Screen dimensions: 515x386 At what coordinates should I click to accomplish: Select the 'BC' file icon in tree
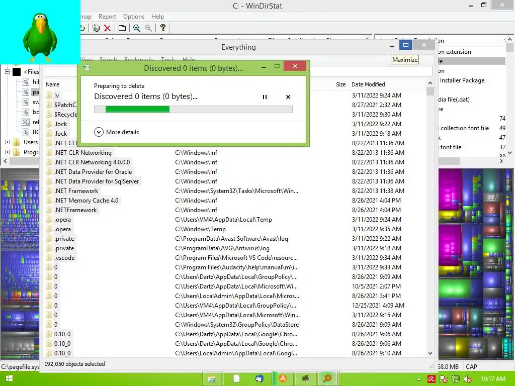[x=26, y=132]
